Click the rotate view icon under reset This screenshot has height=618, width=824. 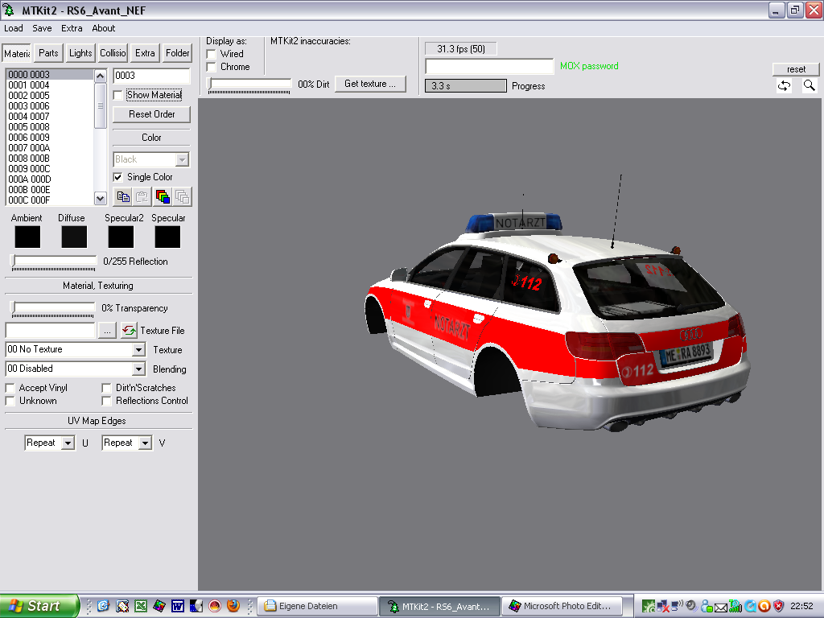(x=784, y=85)
